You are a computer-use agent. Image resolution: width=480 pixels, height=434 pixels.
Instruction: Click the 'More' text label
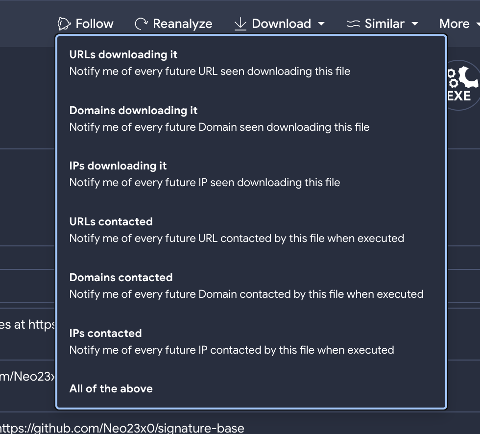point(454,24)
